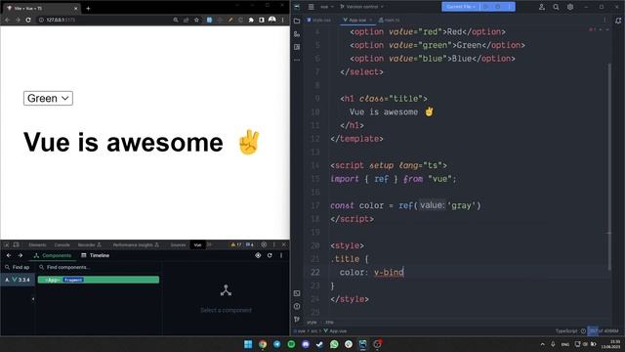The image size is (625, 352).
Task: Open Version control dropdown in IDE
Action: [362, 7]
